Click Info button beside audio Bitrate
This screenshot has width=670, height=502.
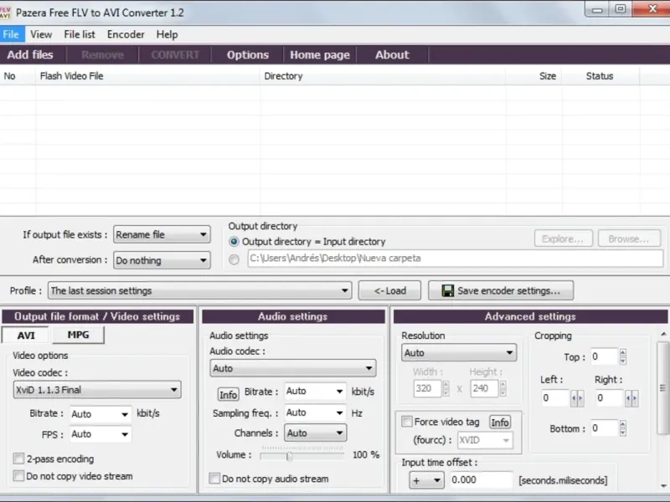(228, 394)
